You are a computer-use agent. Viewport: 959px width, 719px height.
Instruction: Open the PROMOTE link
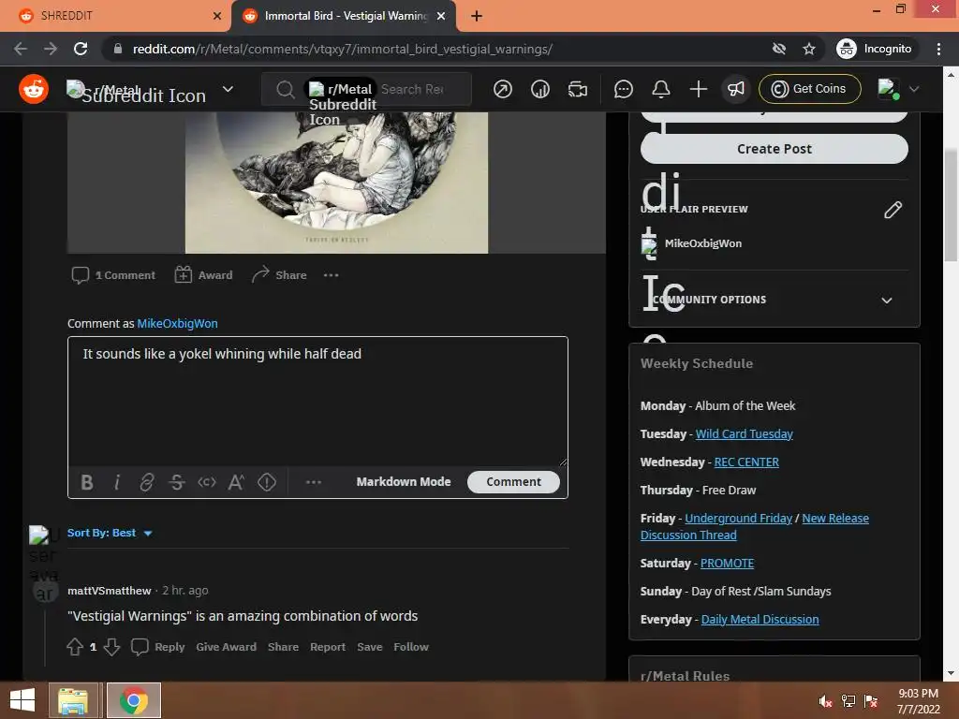(727, 563)
